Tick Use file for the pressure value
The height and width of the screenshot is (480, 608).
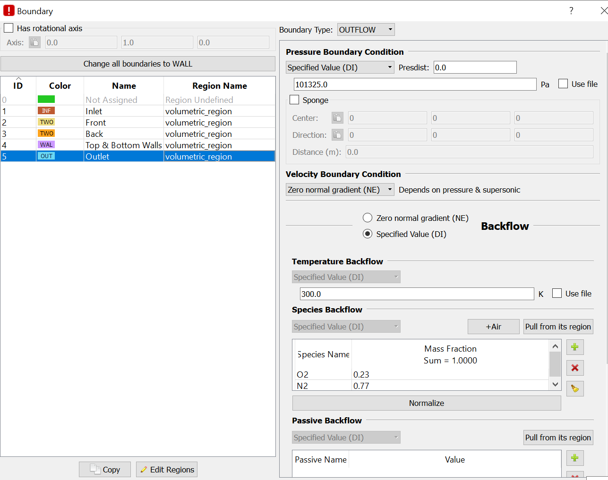pyautogui.click(x=563, y=84)
